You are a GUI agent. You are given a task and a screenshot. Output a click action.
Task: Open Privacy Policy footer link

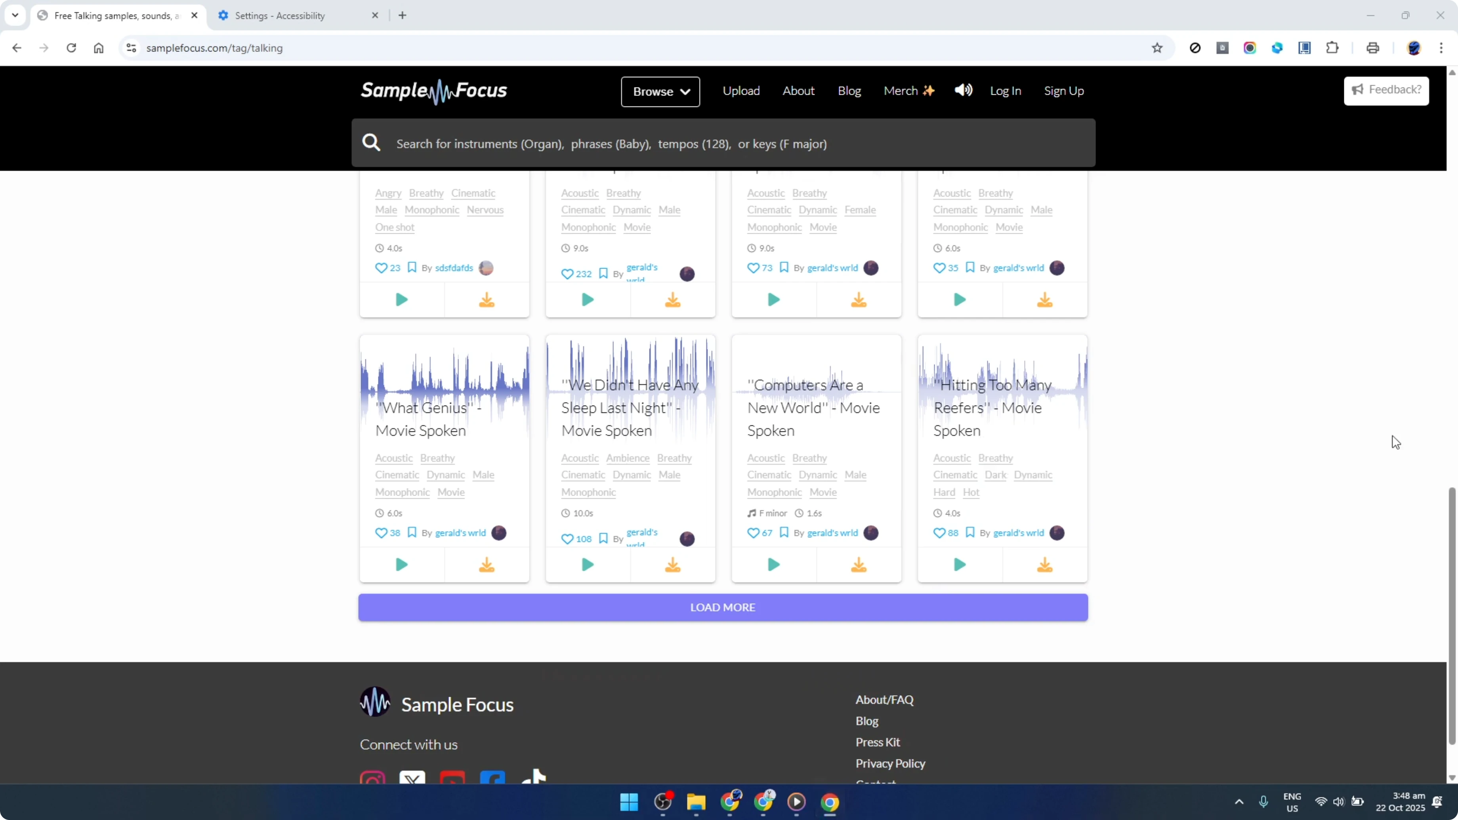[x=890, y=764]
